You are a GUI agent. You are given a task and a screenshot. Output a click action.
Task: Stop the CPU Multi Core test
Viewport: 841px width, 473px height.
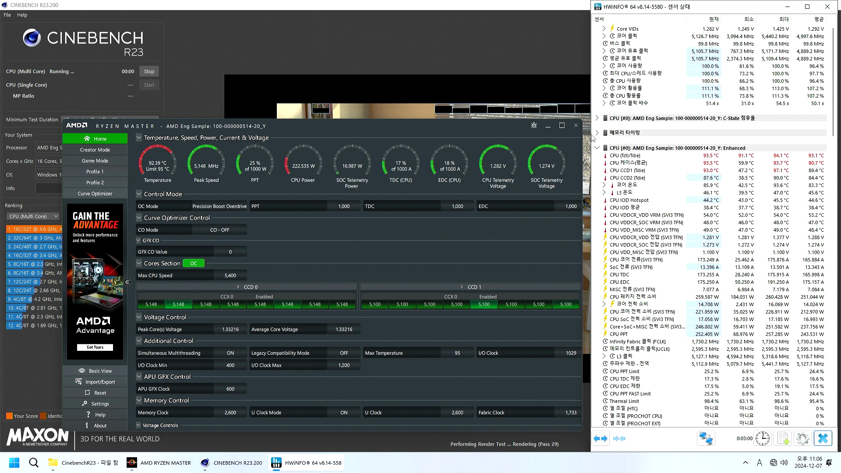pyautogui.click(x=149, y=71)
